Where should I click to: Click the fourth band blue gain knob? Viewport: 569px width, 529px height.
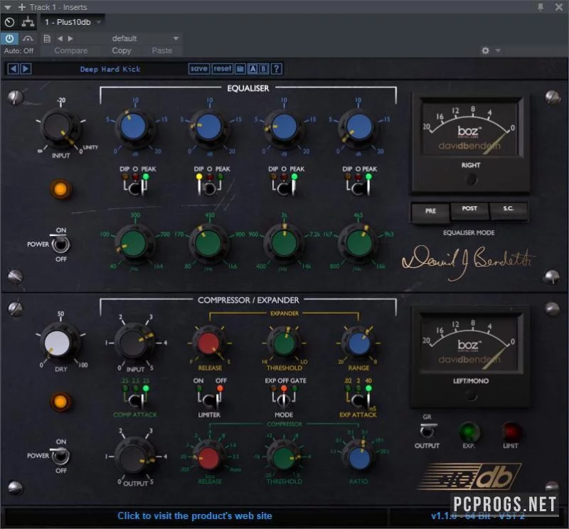pyautogui.click(x=358, y=127)
